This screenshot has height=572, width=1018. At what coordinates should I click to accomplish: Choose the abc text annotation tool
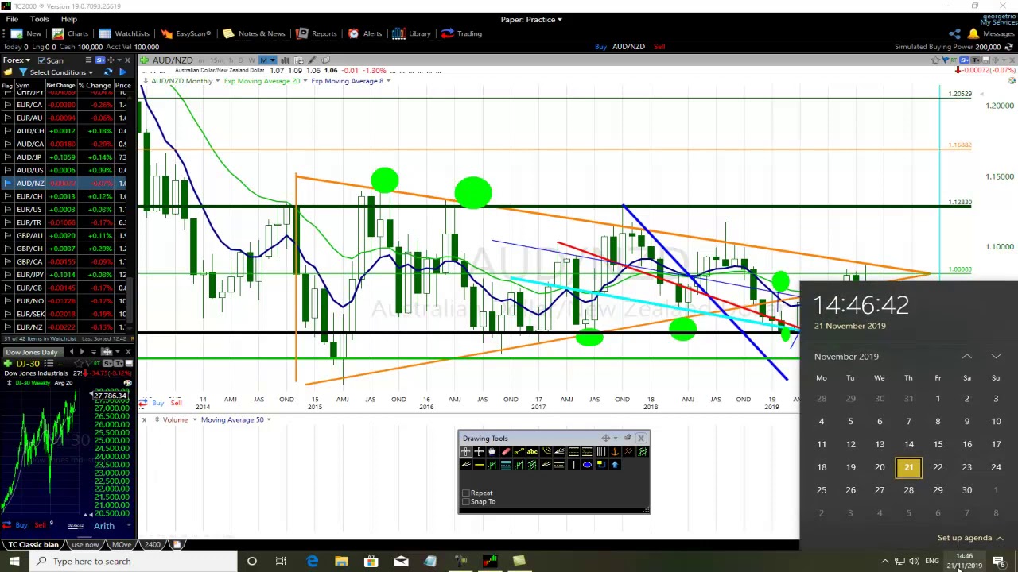pos(532,451)
